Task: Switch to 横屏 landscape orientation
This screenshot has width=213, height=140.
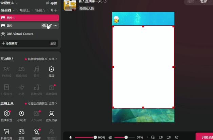Action: pyautogui.click(x=190, y=2)
